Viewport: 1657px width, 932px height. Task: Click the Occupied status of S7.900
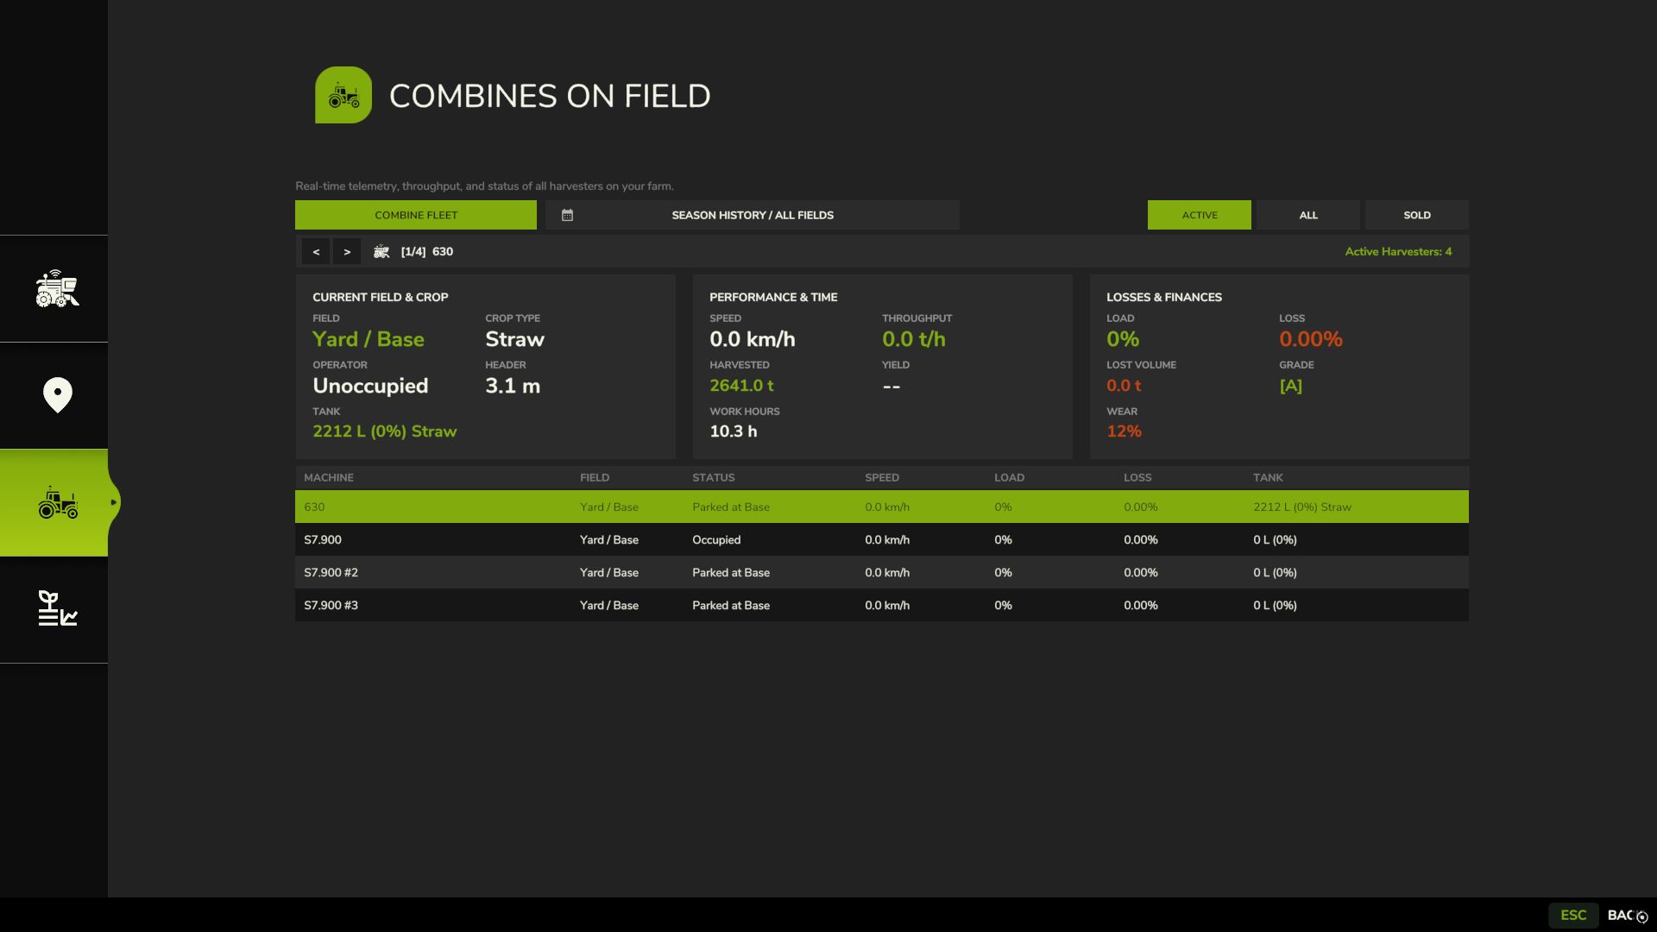coord(716,539)
